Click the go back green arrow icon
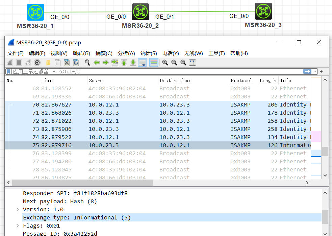Image resolution: width=332 pixels, height=236 pixels. 97,63
